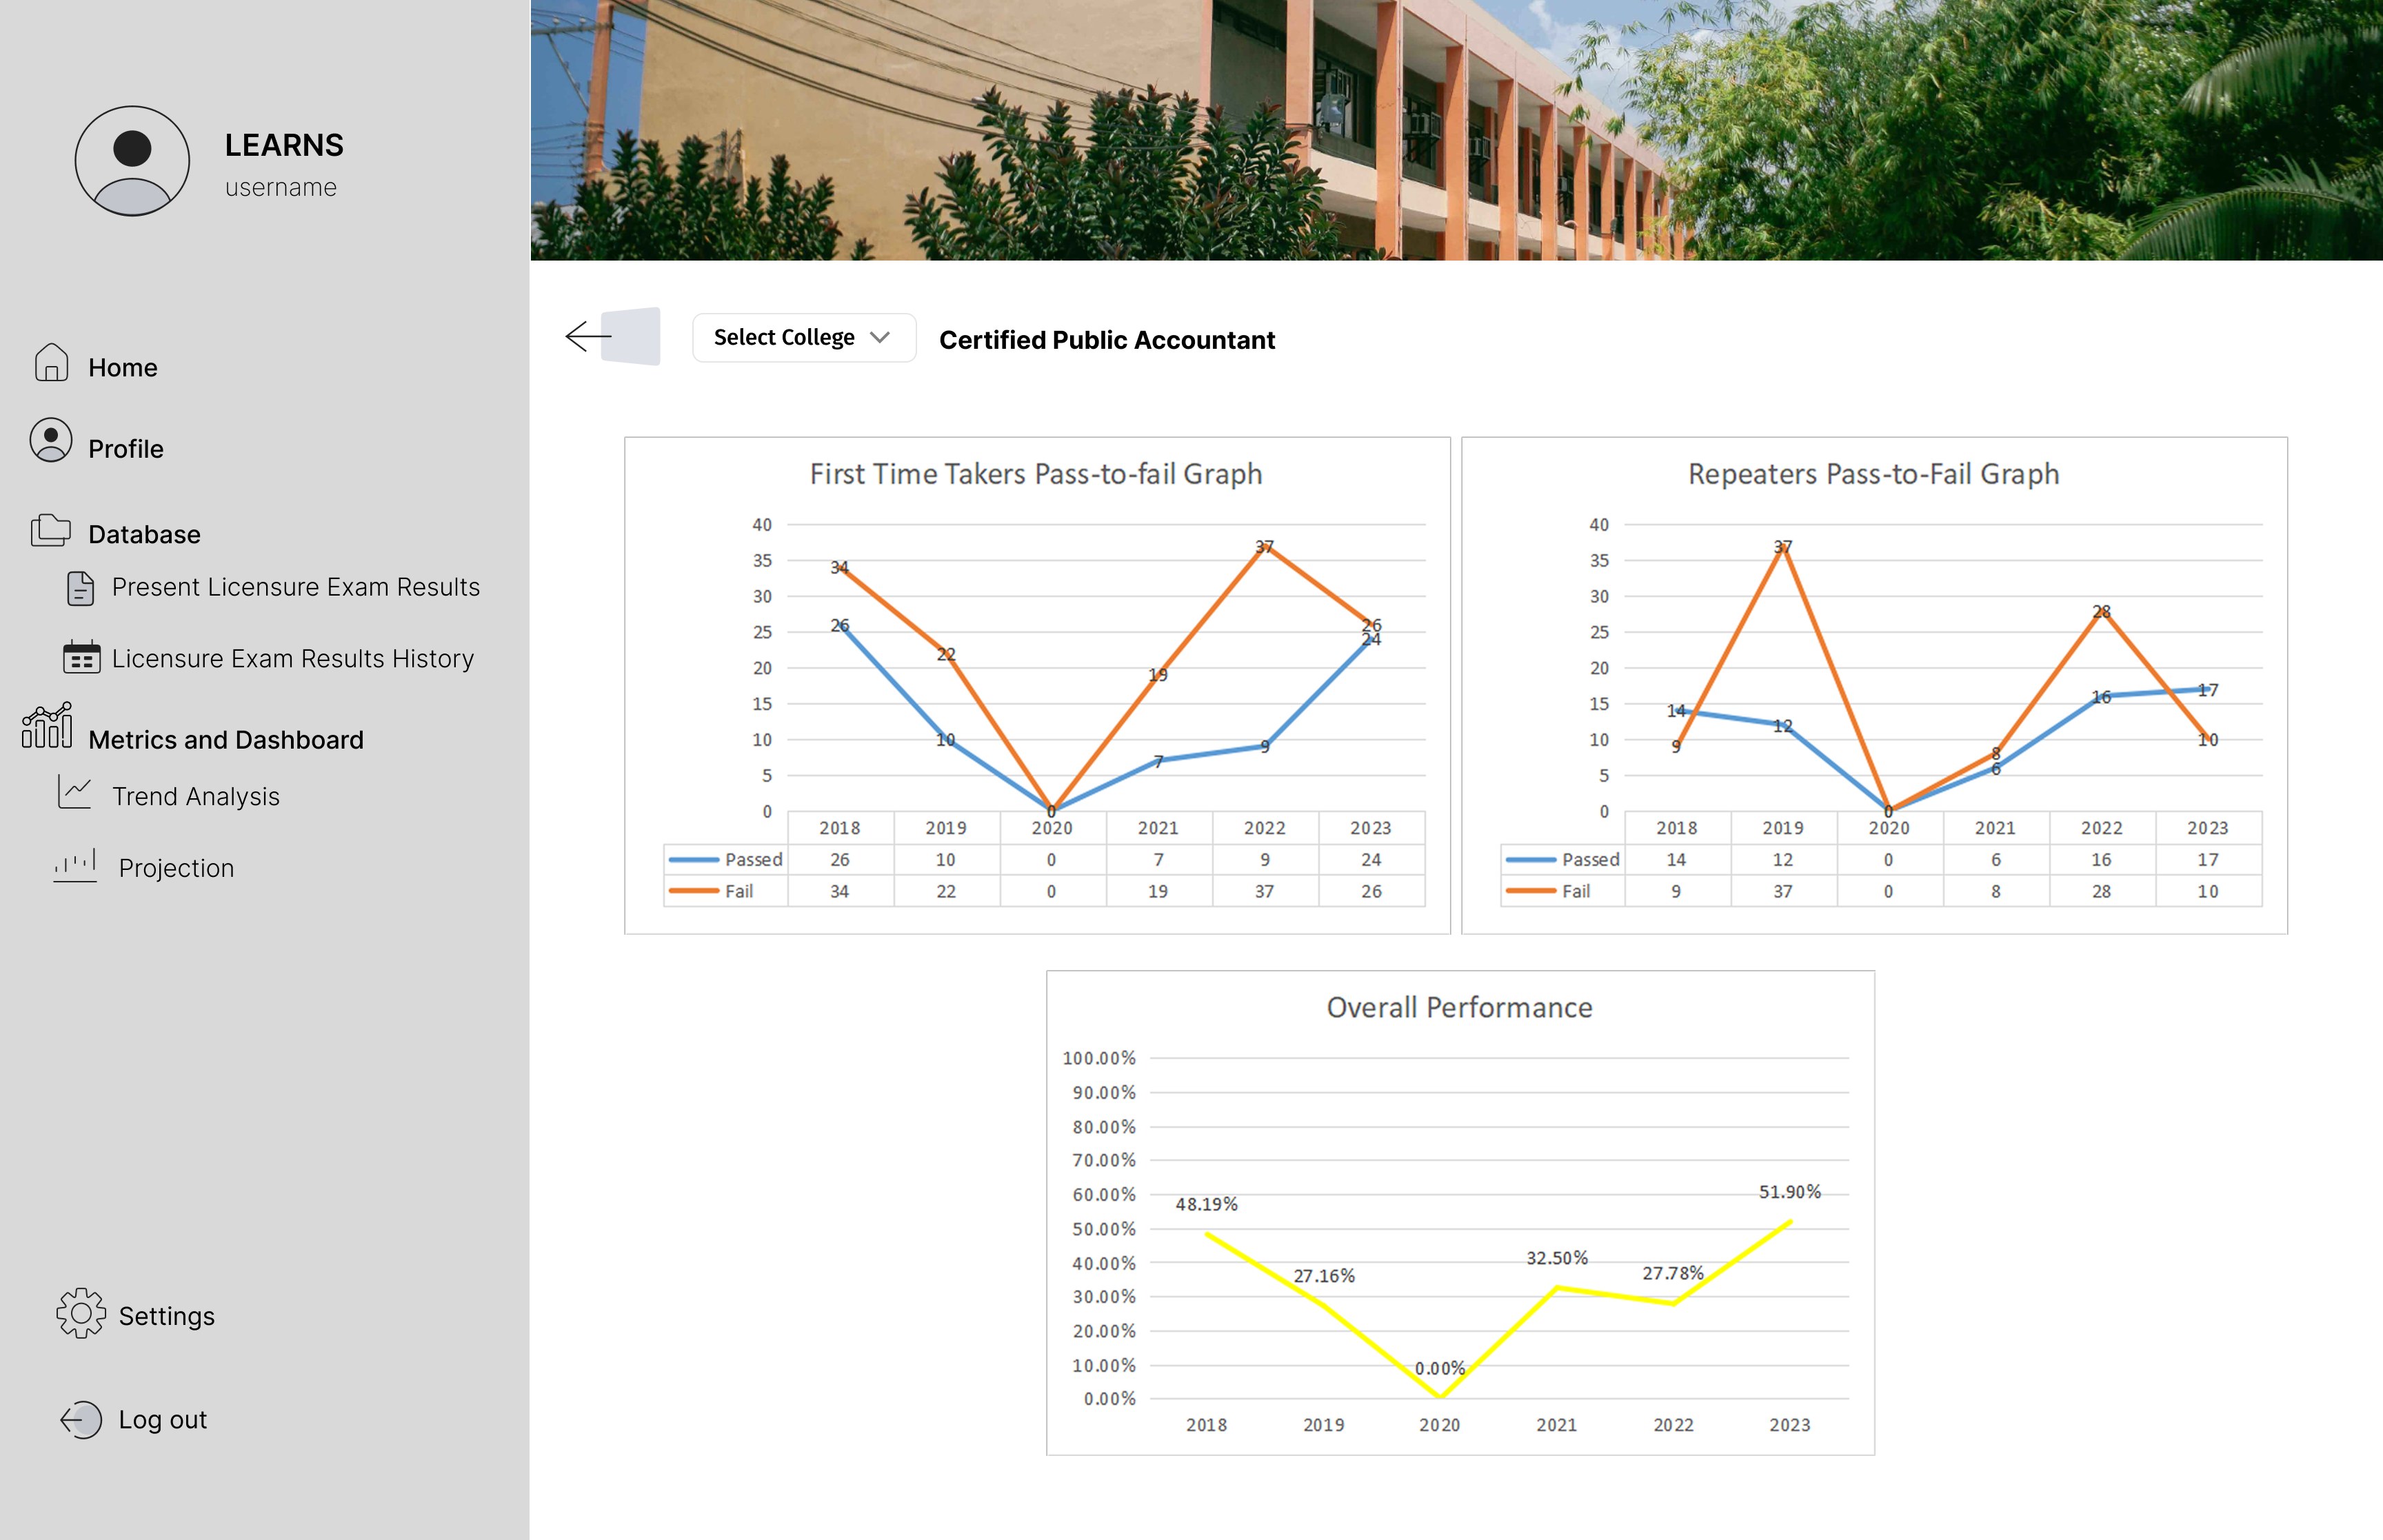This screenshot has height=1540, width=2383.
Task: Go to Home page
Action: tap(123, 367)
